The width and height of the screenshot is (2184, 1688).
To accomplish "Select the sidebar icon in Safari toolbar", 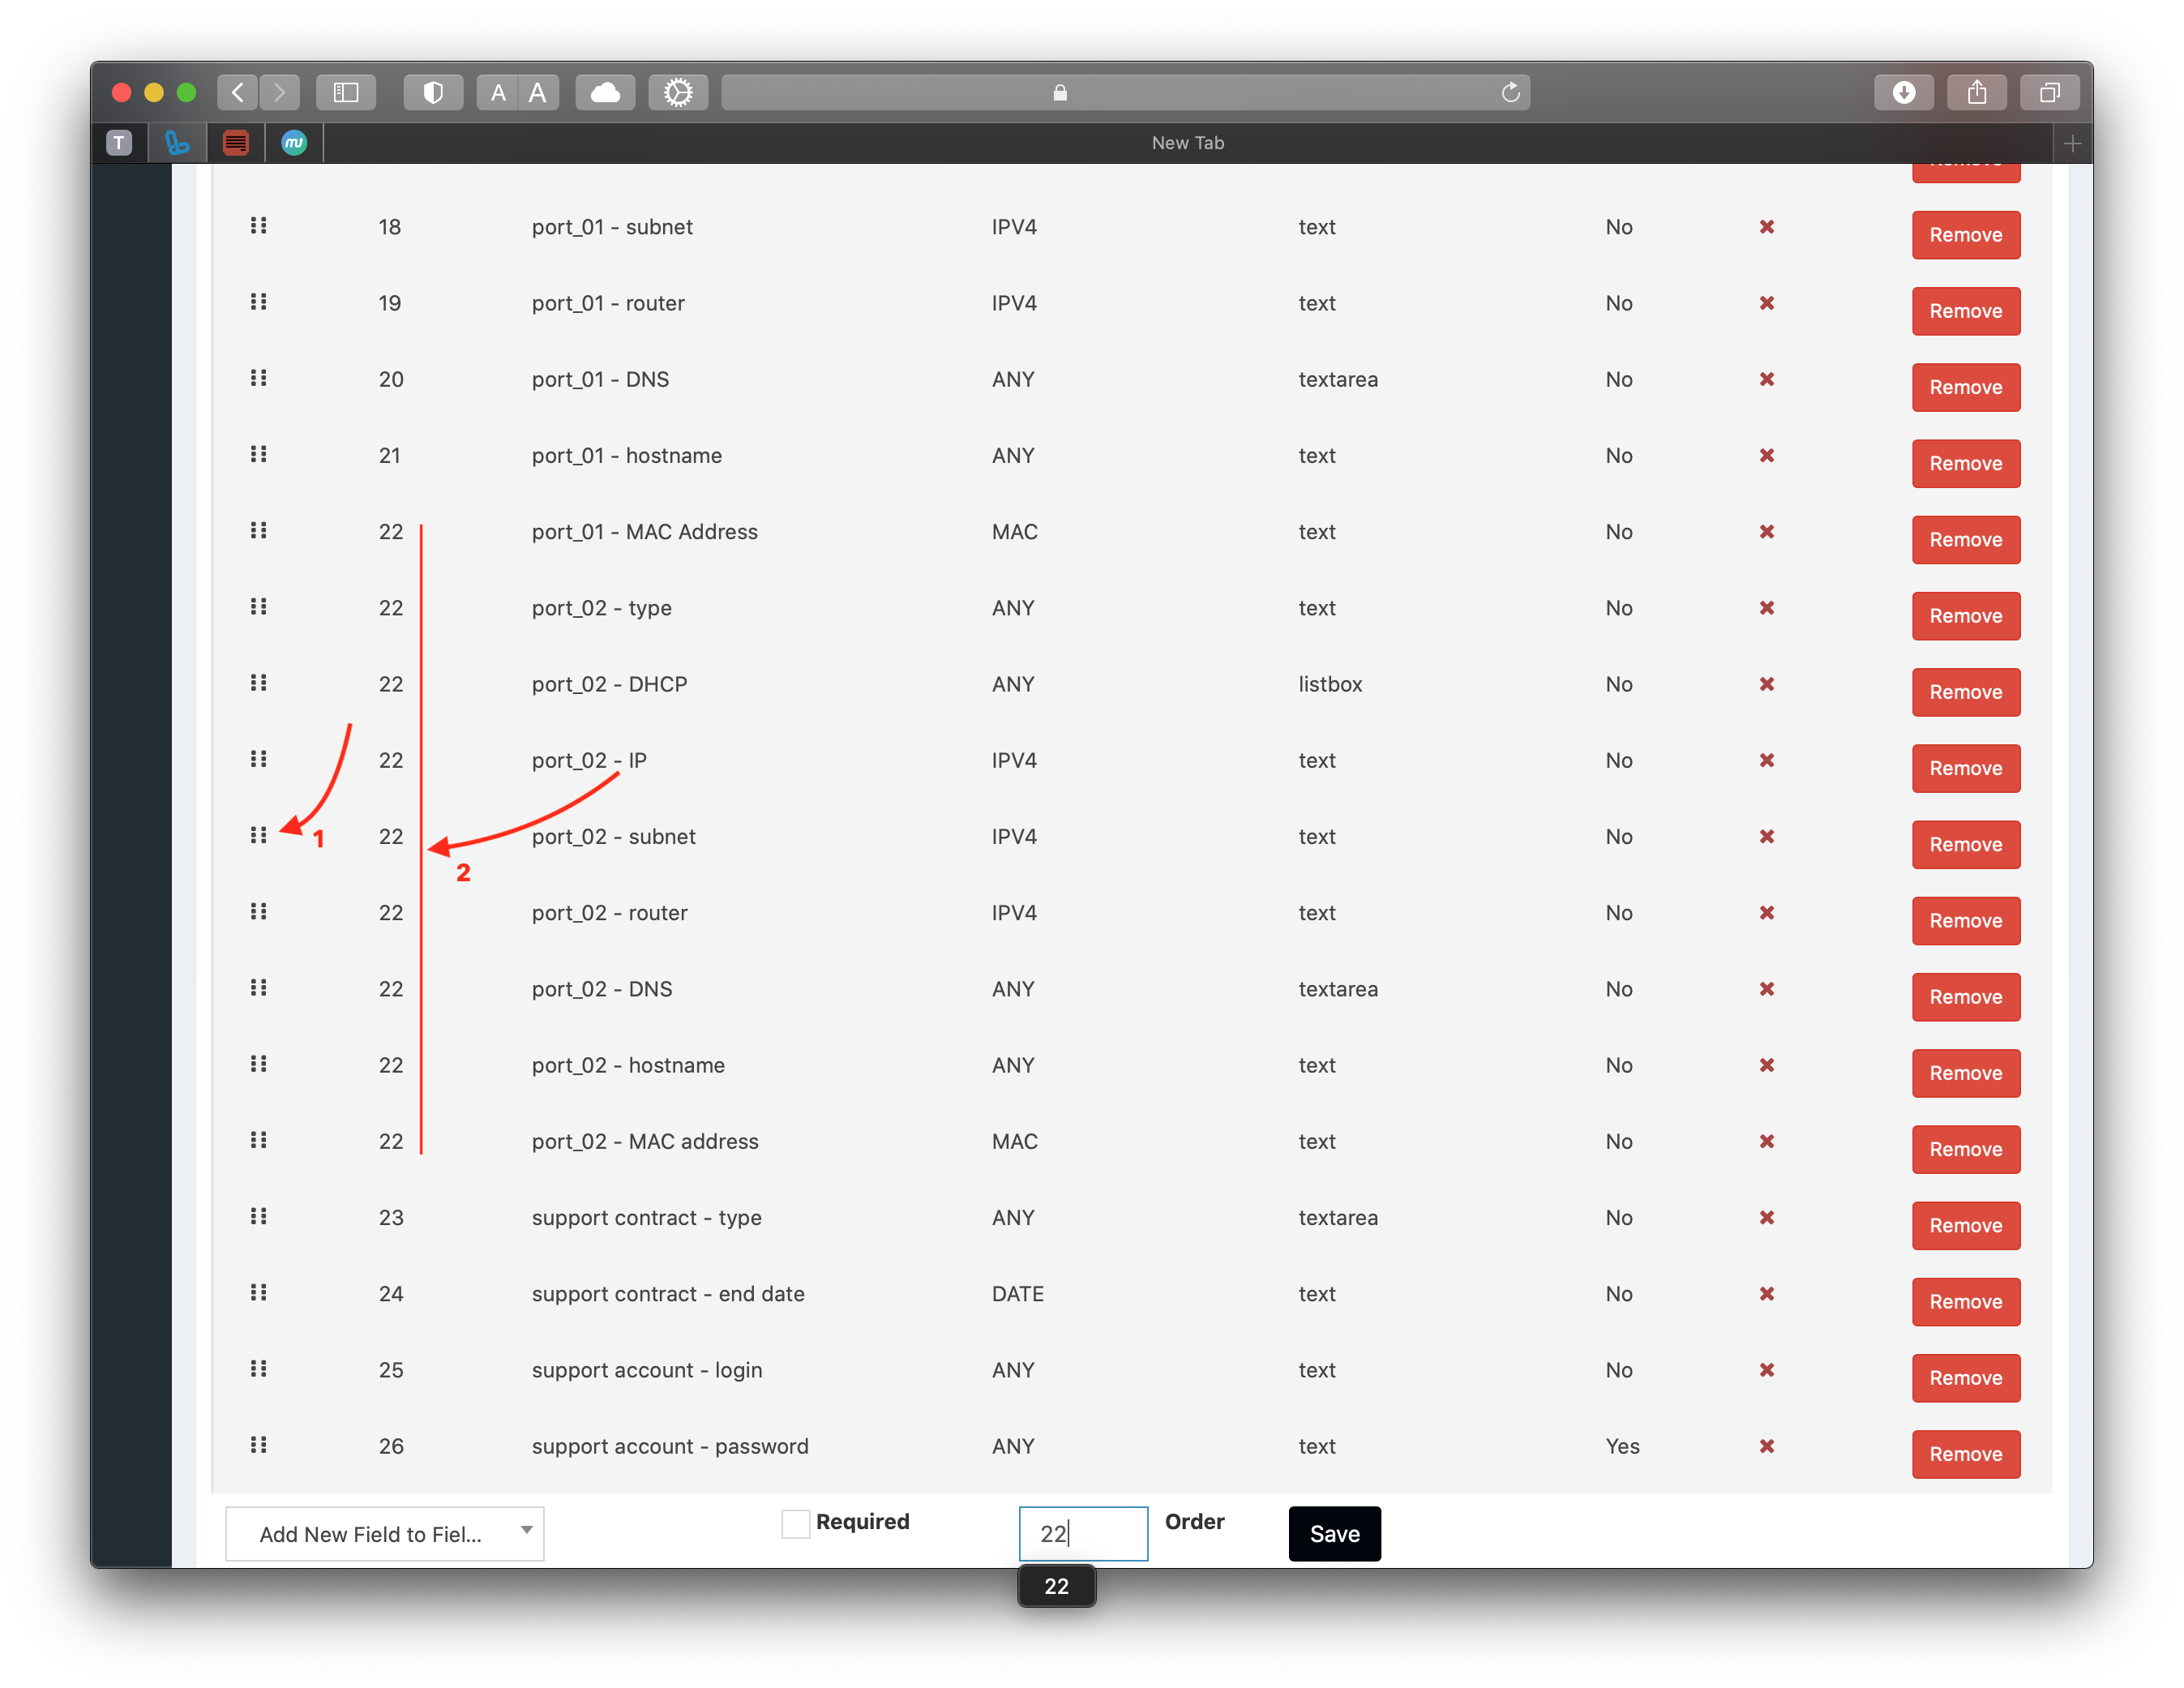I will pyautogui.click(x=346, y=92).
